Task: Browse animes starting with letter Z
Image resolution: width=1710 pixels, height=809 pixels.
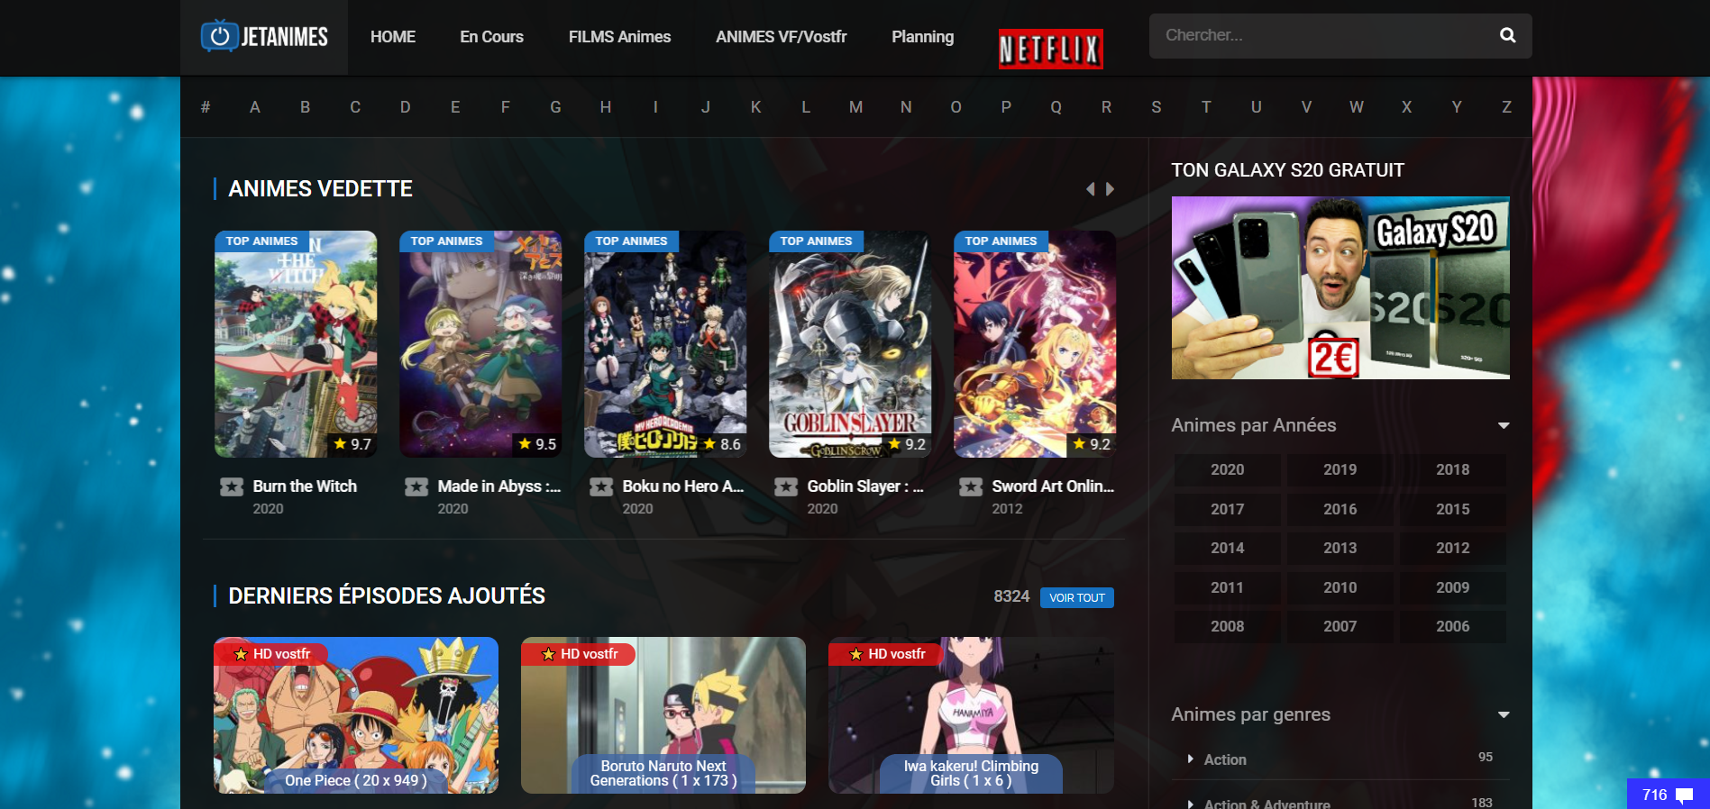Action: coord(1506,107)
